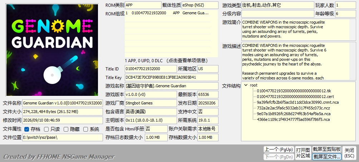Click the 存档日志数据大小 field 1.00 MB
This screenshot has height=162, width=359.
pyautogui.click(x=156, y=137)
